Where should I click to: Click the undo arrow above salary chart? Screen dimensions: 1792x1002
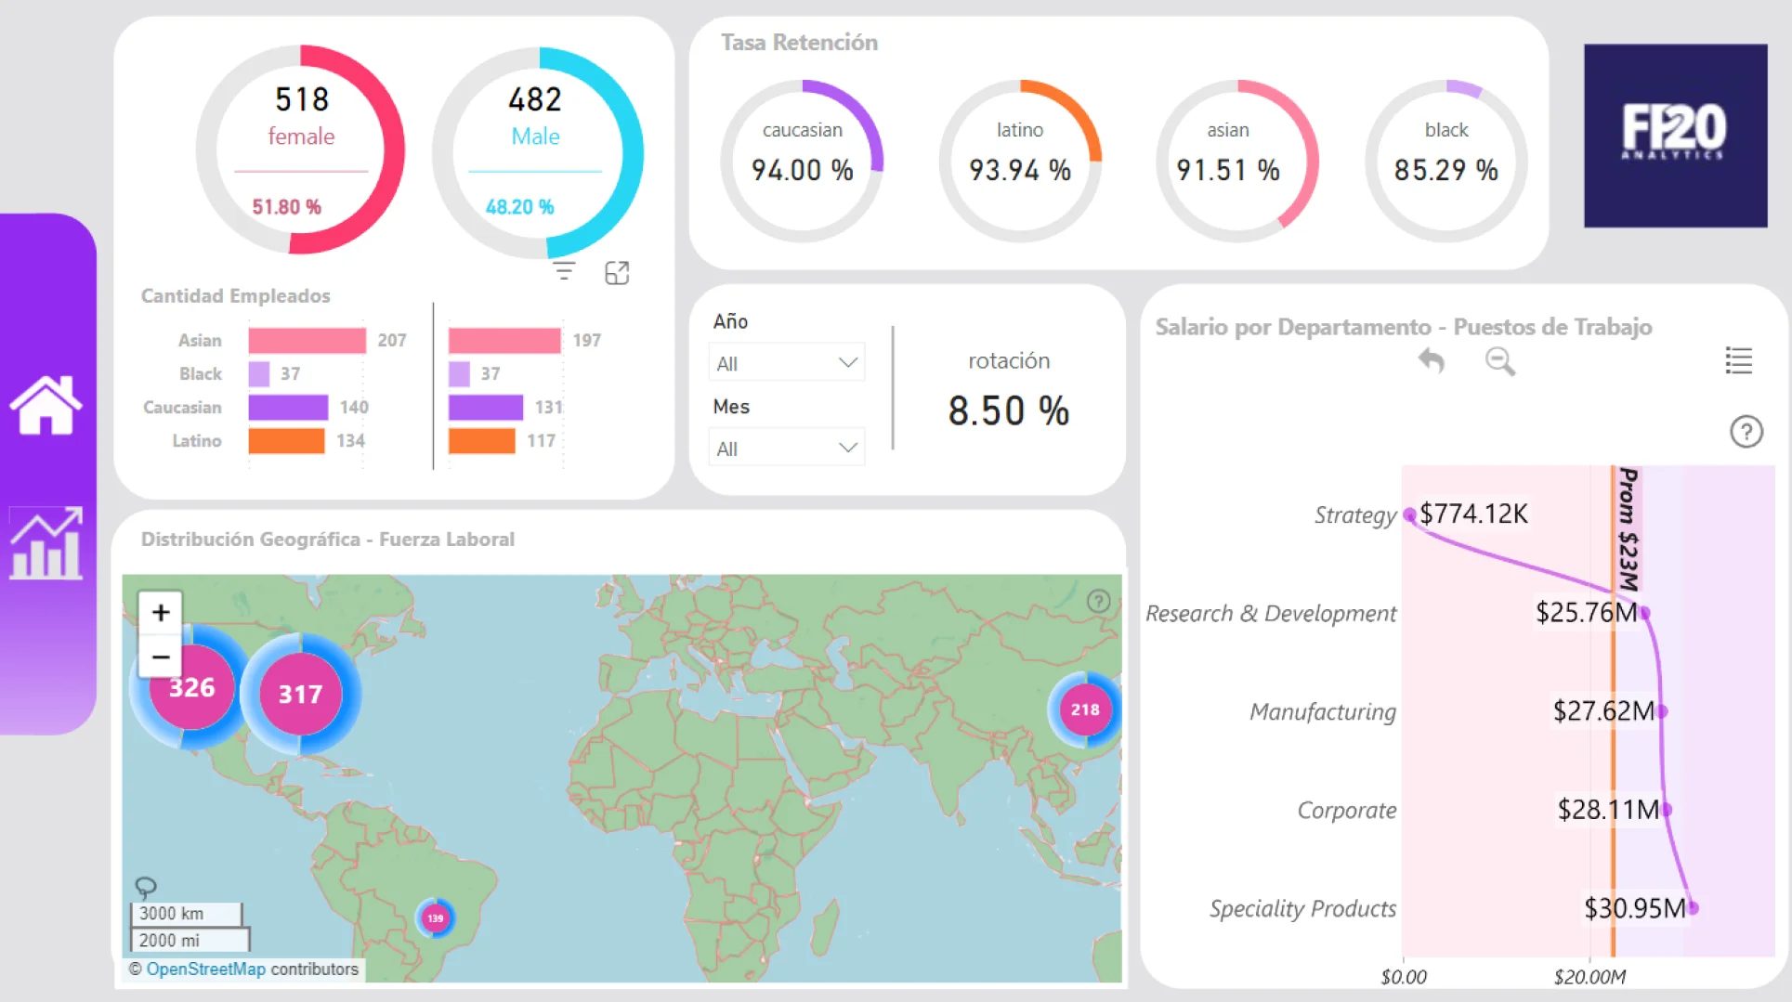tap(1432, 360)
